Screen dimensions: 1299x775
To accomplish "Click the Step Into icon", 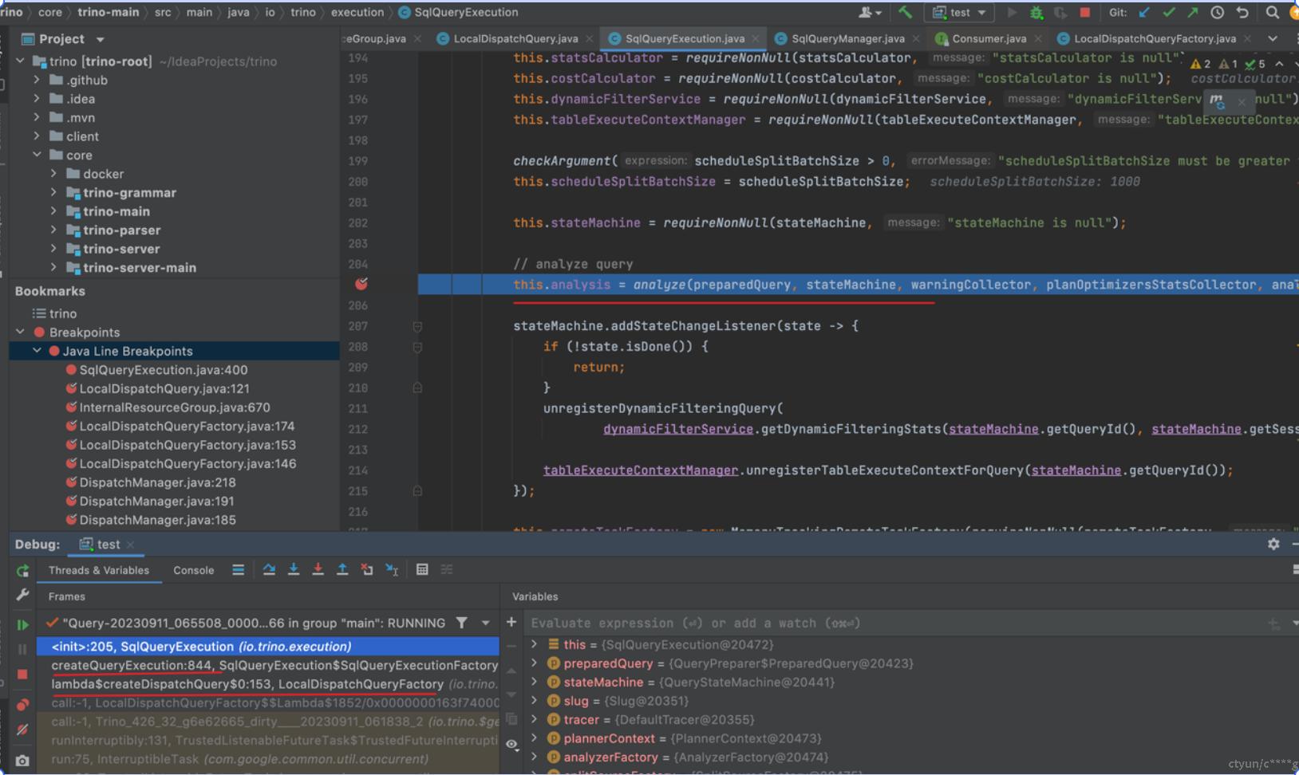I will 294,569.
